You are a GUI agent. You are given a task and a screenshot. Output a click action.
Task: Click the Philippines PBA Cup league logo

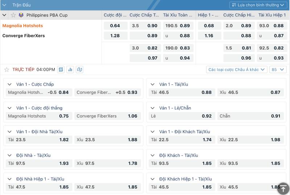[21, 15]
